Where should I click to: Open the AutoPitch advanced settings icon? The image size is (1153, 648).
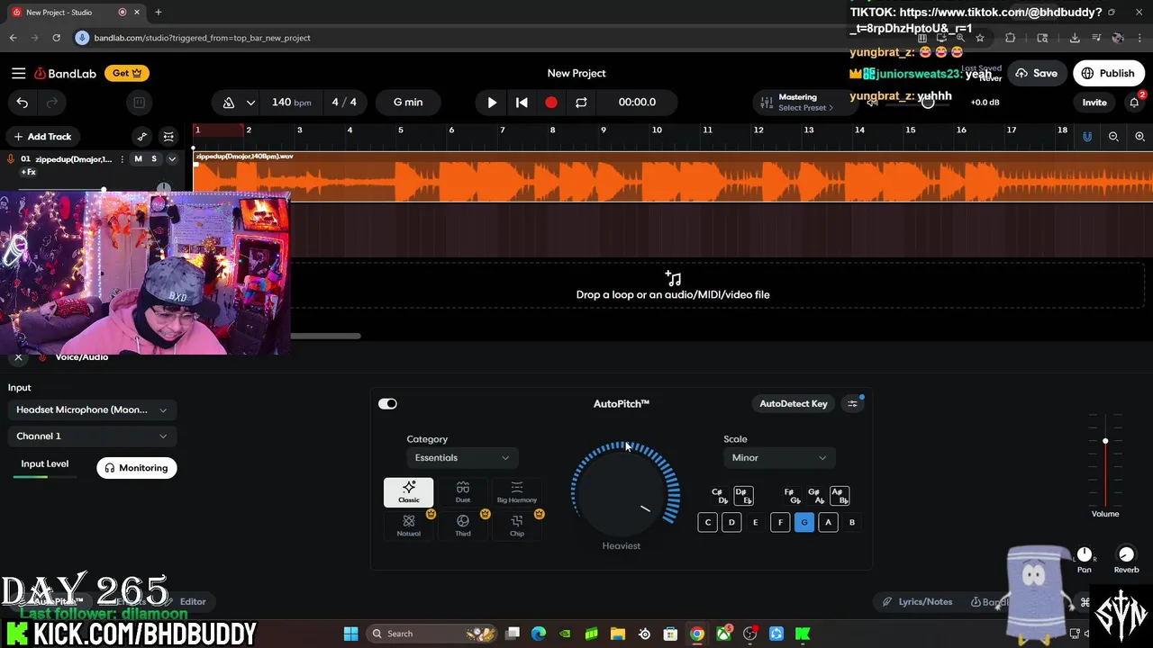(x=853, y=404)
